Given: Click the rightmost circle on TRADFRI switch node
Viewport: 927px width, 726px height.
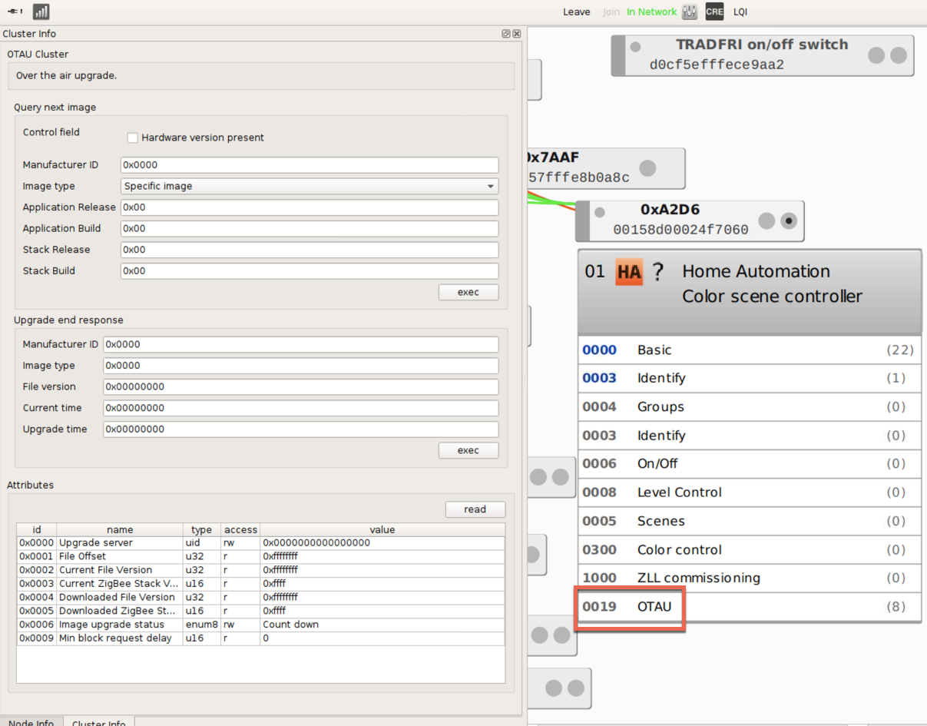Looking at the screenshot, I should tap(898, 55).
